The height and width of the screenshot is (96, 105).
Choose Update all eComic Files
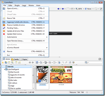pyautogui.click(x=25, y=31)
